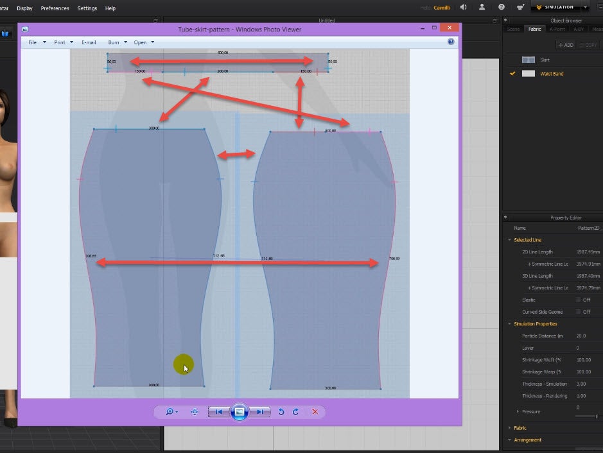603x453 pixels.
Task: Open the garment T-shirt icon in header
Action: 521,7
